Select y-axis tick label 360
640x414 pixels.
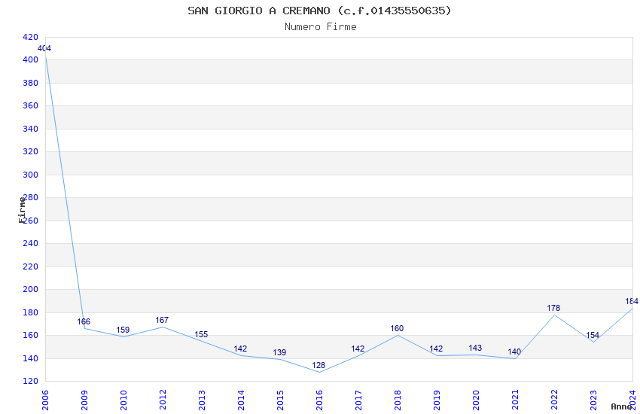click(x=30, y=105)
